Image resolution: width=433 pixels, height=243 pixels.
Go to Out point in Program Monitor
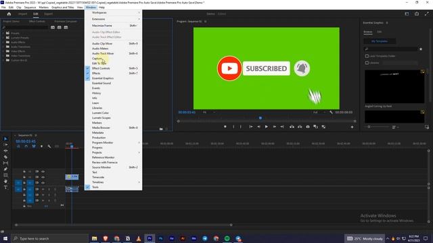(x=282, y=127)
